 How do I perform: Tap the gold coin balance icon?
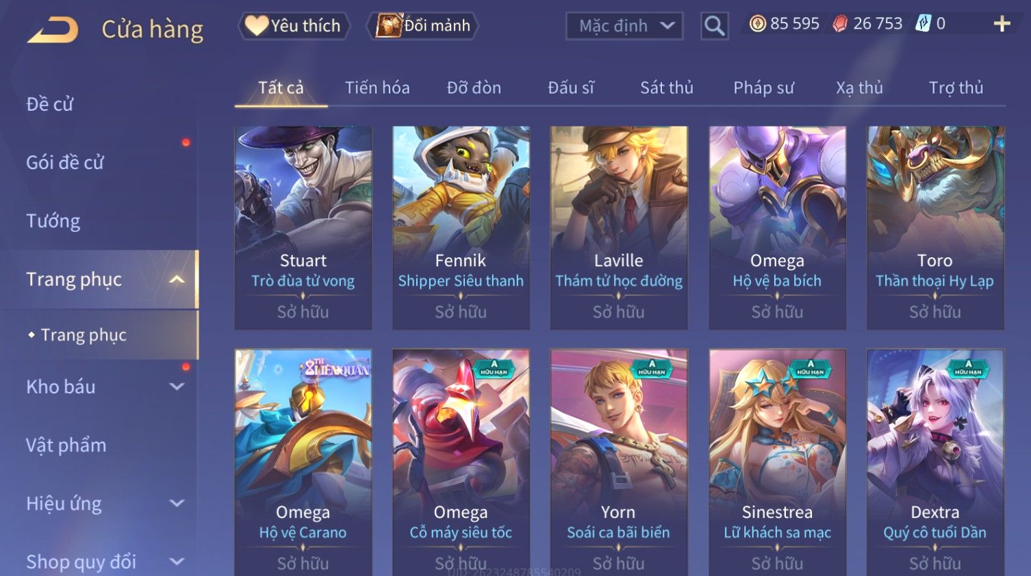click(757, 24)
